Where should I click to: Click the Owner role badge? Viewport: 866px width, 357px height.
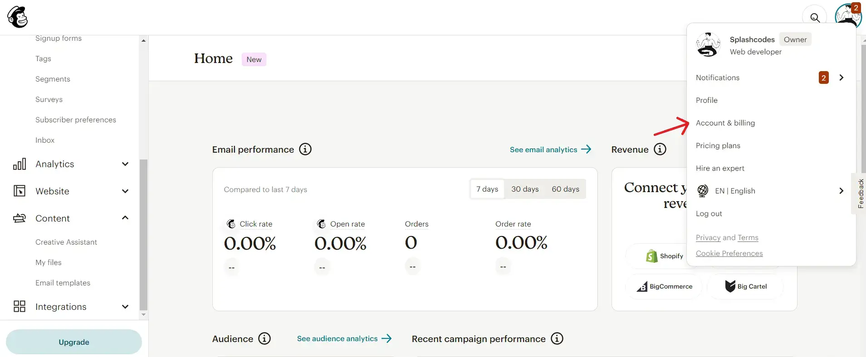tap(795, 39)
